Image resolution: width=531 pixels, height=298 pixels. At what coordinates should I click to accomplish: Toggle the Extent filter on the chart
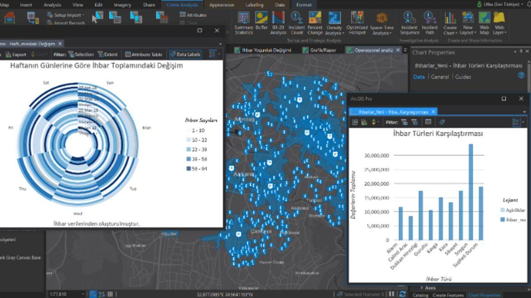coord(108,55)
